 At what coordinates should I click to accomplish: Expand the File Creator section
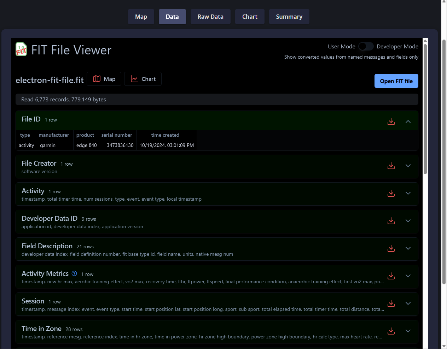[x=408, y=166]
